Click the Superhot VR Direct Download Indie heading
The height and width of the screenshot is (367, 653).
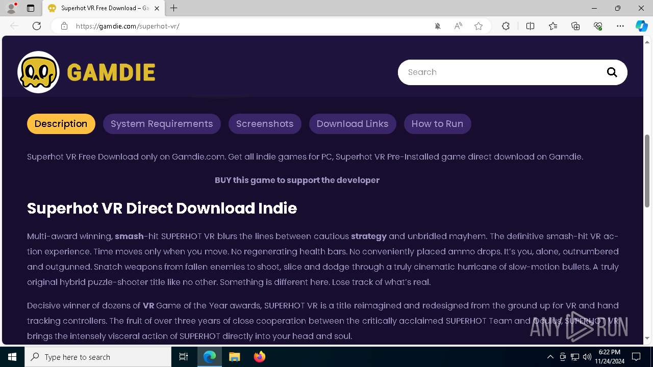click(162, 208)
